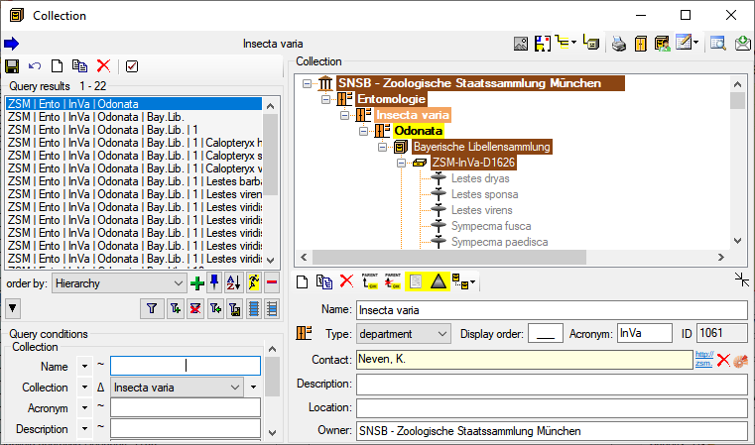Click the blue pin icon
755x445 pixels.
(x=214, y=282)
